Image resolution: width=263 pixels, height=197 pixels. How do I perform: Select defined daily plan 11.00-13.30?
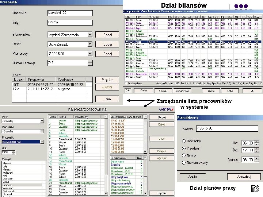(127, 133)
